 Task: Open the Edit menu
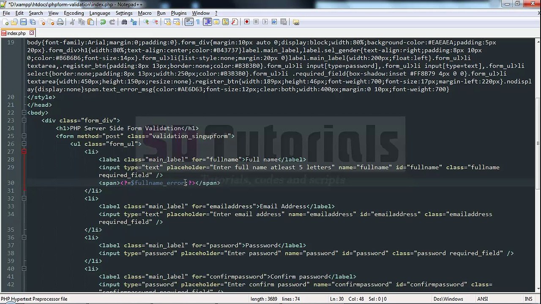[x=19, y=13]
